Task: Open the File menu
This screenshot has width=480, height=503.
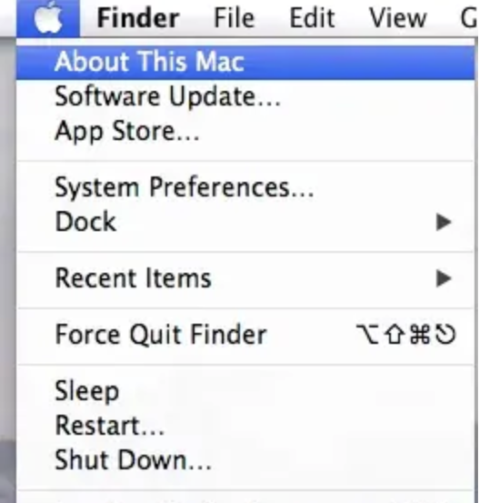Action: coord(234,18)
